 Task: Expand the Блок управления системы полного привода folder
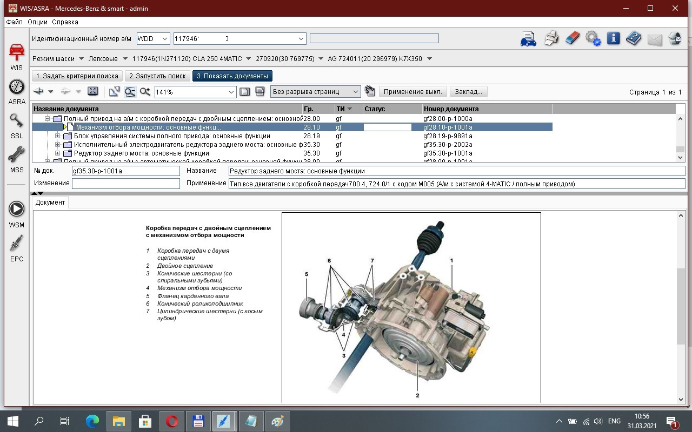click(x=58, y=136)
